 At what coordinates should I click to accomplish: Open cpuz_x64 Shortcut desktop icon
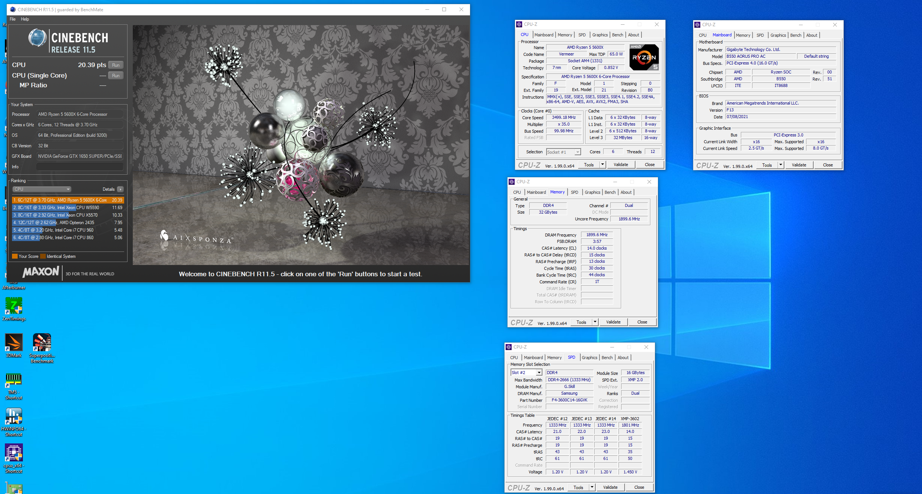click(x=14, y=459)
